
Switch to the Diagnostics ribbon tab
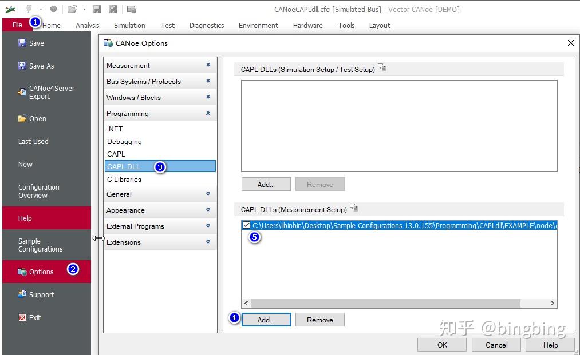(x=207, y=26)
